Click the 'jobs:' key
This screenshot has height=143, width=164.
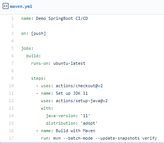tap(27, 49)
